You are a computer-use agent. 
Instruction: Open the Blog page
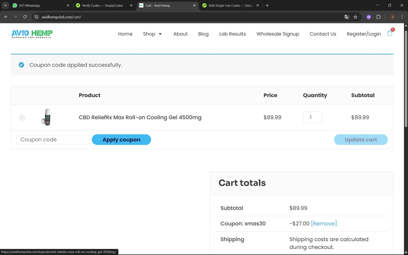point(203,34)
